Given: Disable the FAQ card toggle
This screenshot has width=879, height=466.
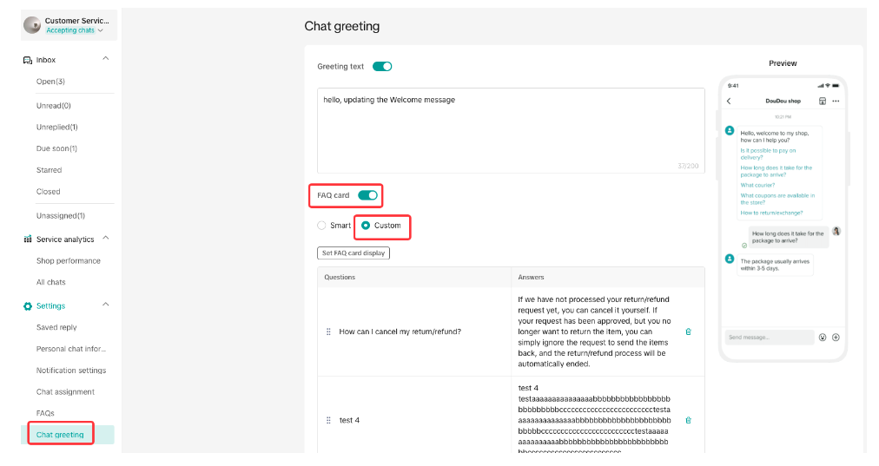Looking at the screenshot, I should coord(367,195).
